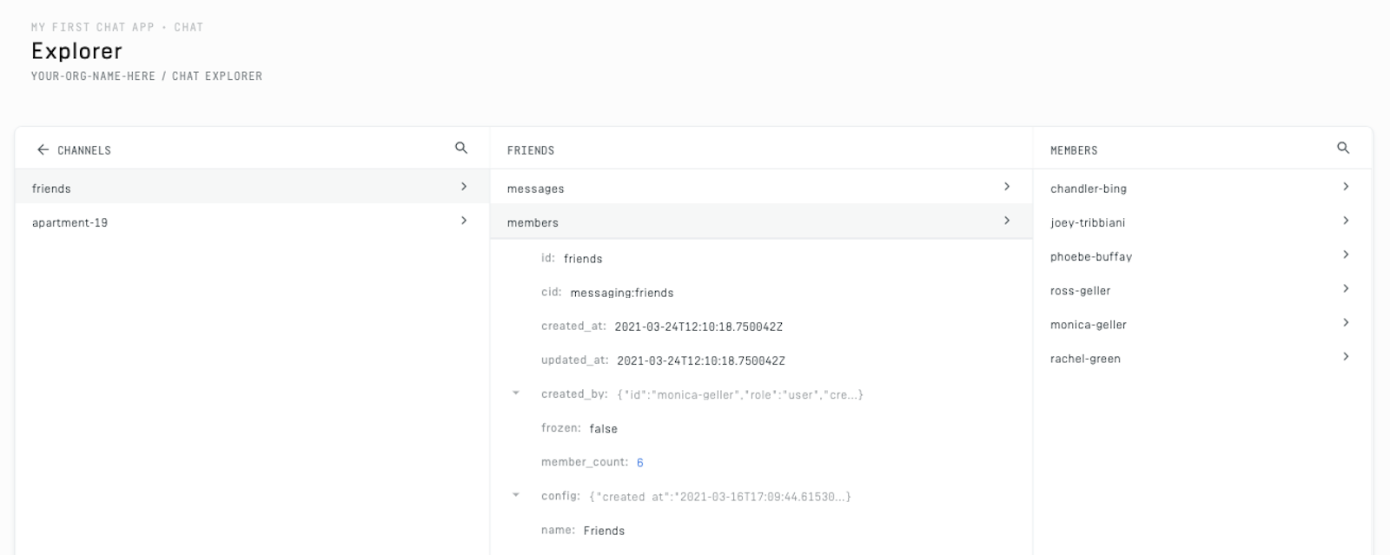Click the search icon in the Members panel
1390x555 pixels.
[x=1345, y=147]
